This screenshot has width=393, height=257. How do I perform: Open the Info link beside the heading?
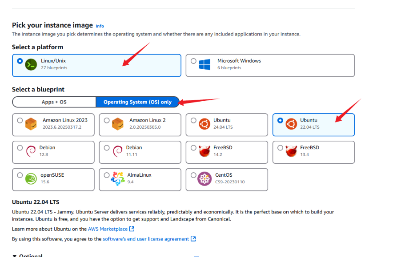(100, 26)
